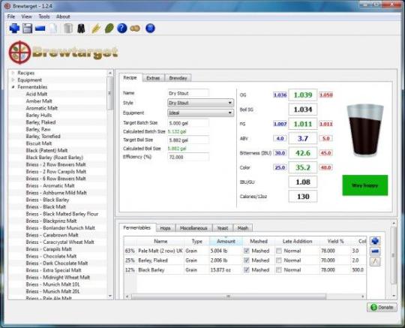
Task: Click the last blue round toolbar icon
Action: pyautogui.click(x=150, y=29)
